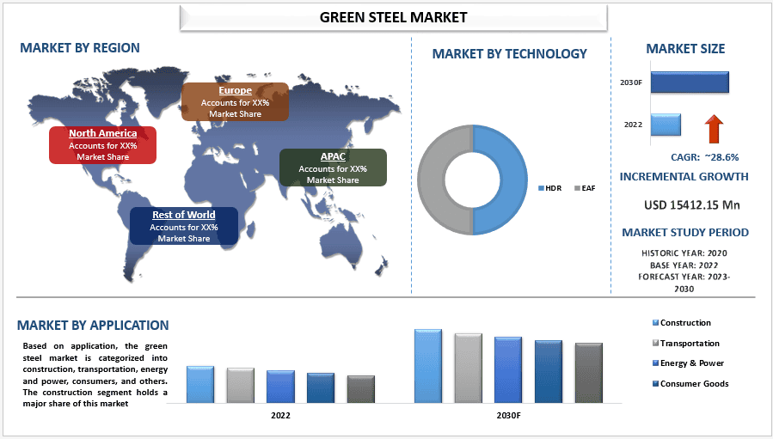Screen dimensions: 773x439
Task: Click the 2030F market size bar
Action: tap(690, 82)
